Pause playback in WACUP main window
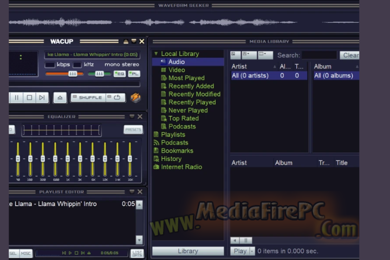Viewport: 390px width, 260px height. pos(17,97)
